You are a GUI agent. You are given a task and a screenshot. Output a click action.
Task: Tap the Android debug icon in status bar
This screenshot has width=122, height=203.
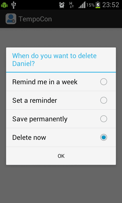4,5
